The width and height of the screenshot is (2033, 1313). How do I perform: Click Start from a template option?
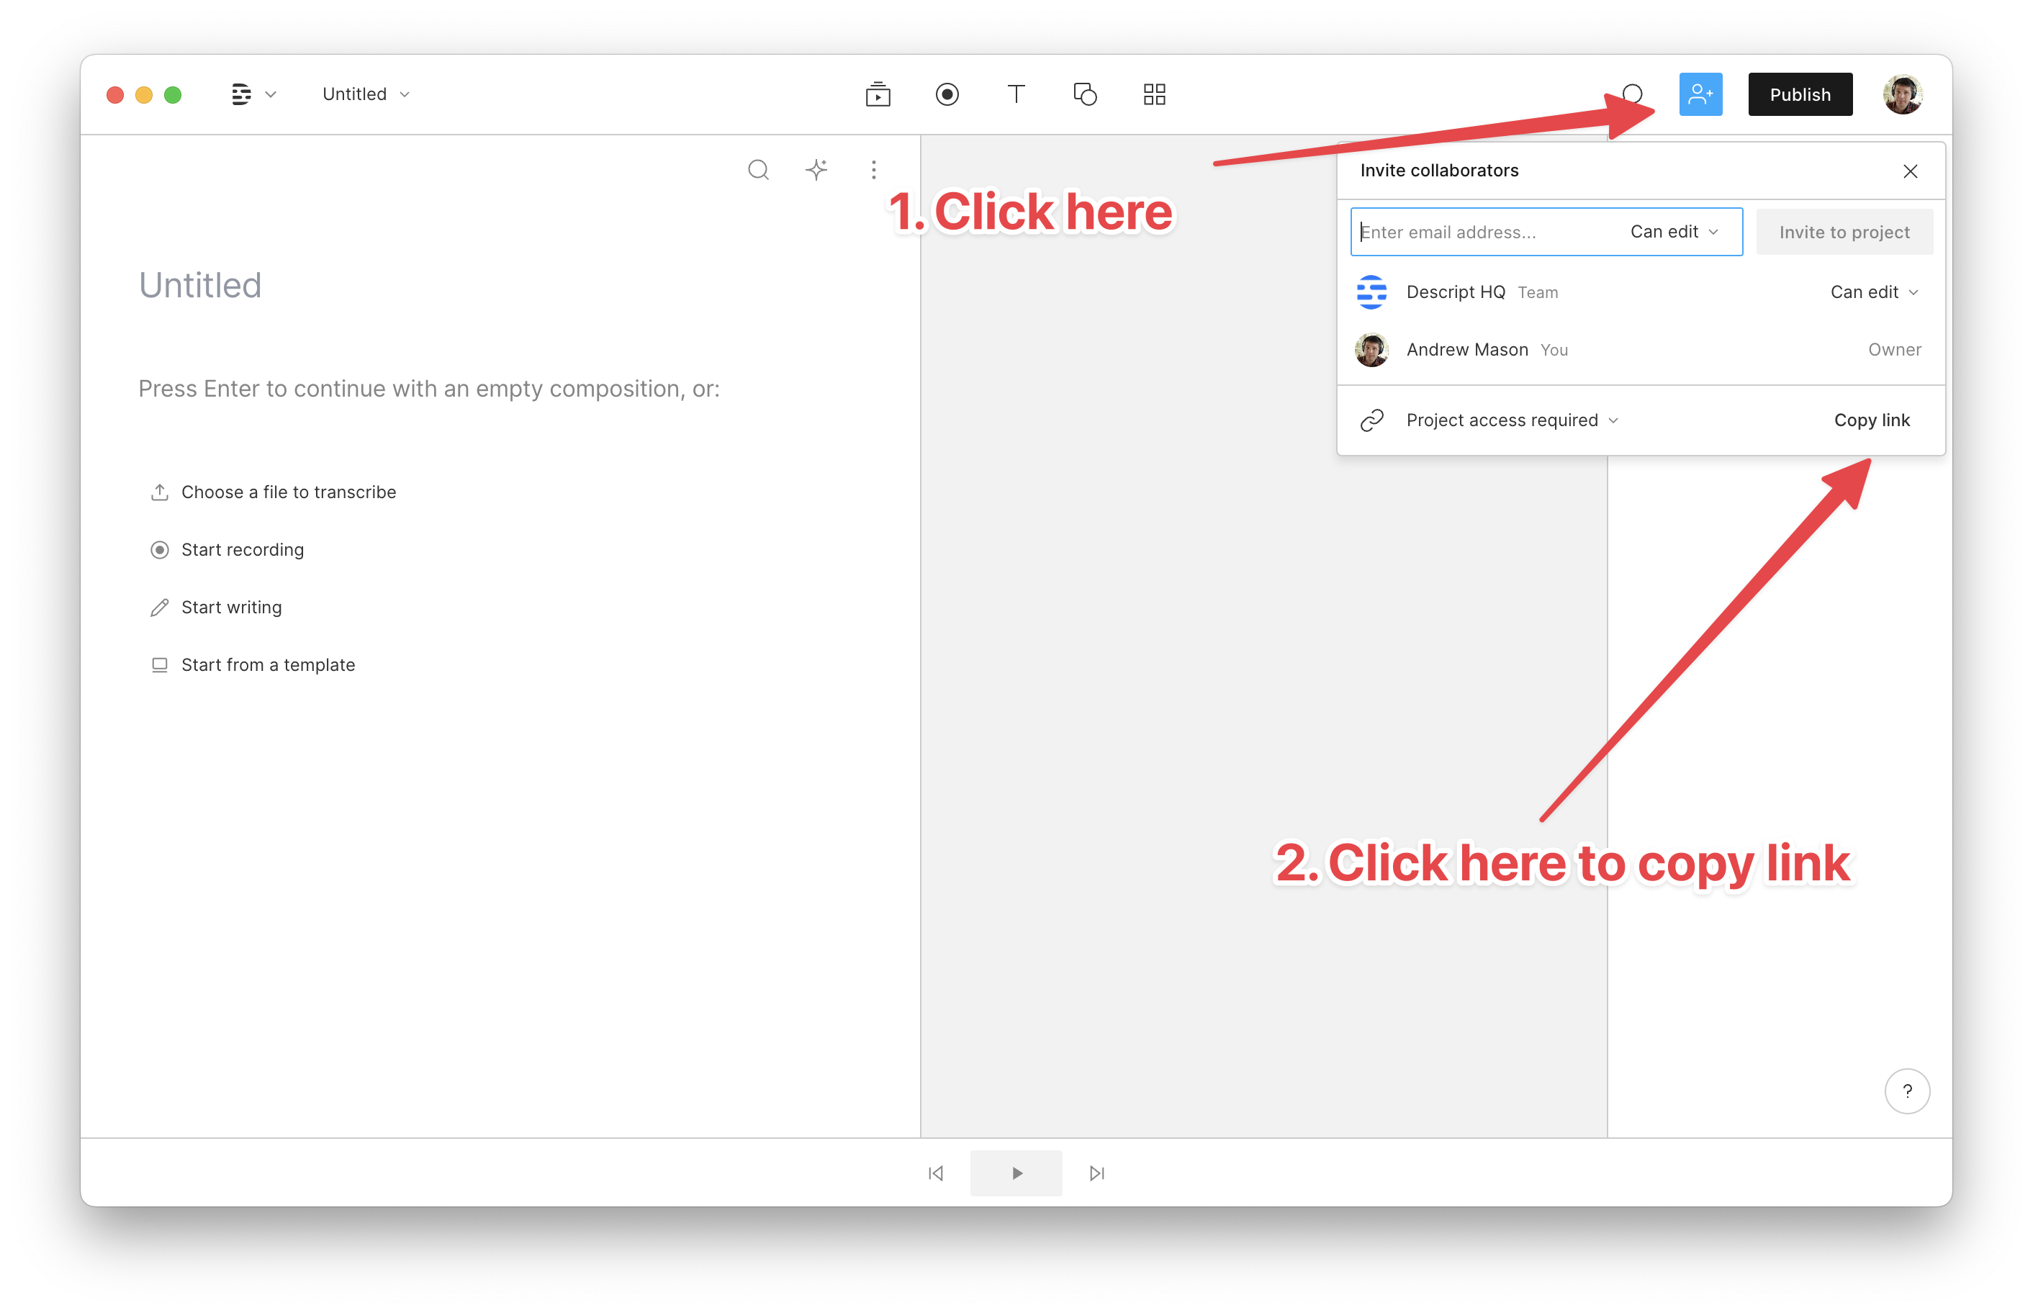point(252,665)
